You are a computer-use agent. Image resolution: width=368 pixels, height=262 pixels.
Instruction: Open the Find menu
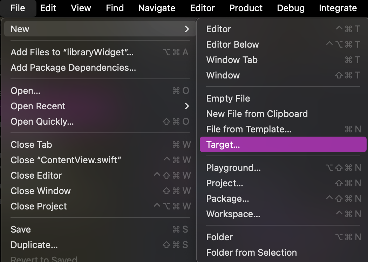tap(115, 8)
